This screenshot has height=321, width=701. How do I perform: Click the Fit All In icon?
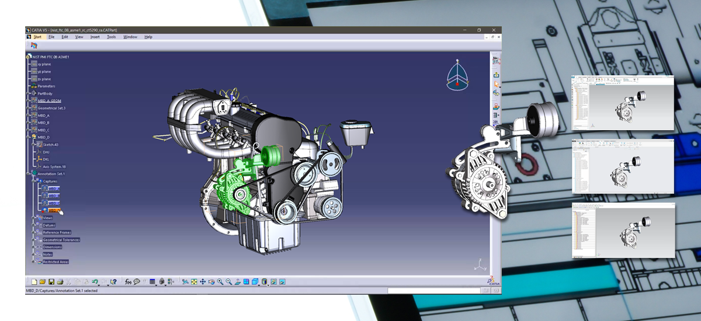[x=194, y=282]
